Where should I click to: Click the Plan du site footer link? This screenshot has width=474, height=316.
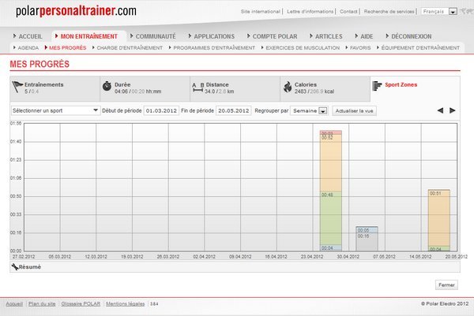click(x=42, y=303)
